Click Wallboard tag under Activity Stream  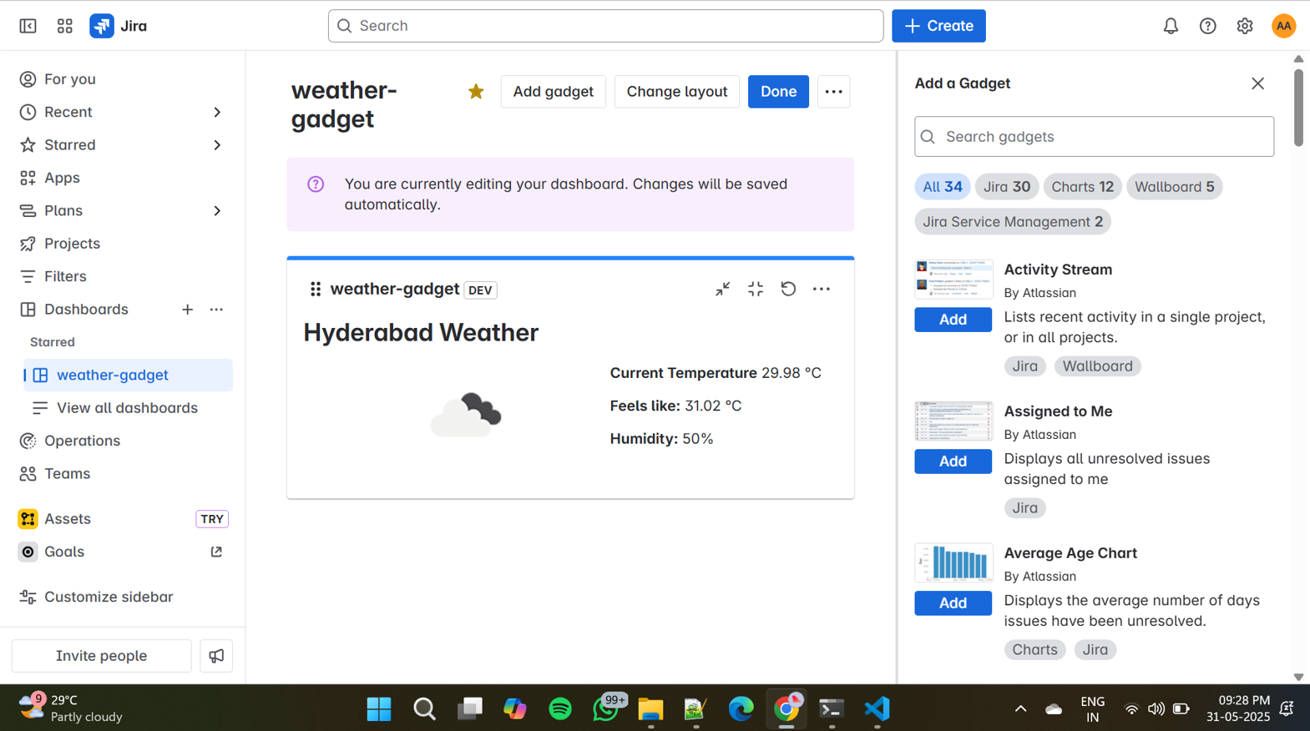click(1097, 366)
